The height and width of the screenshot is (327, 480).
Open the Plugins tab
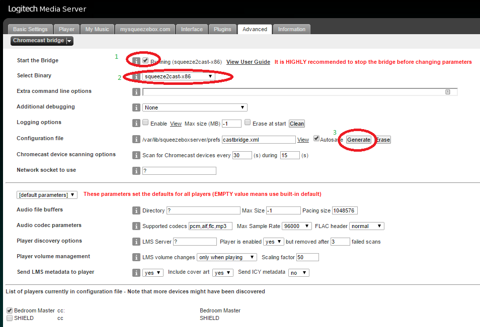pyautogui.click(x=222, y=29)
